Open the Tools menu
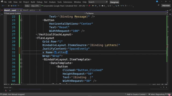Image resolution: width=172 pixels, height=96 pixels. [59, 2]
